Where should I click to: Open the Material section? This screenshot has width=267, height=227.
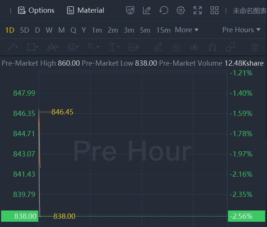(x=85, y=11)
